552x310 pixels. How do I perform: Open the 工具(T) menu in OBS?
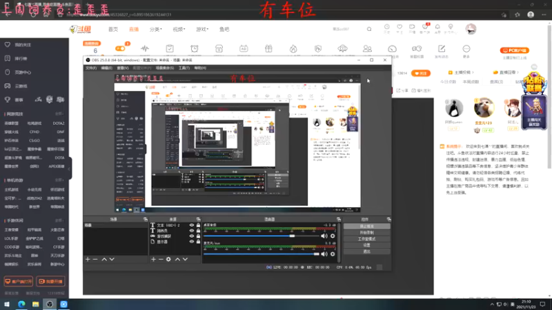(x=184, y=68)
